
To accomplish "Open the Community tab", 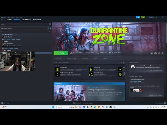I will pos(26,20).
